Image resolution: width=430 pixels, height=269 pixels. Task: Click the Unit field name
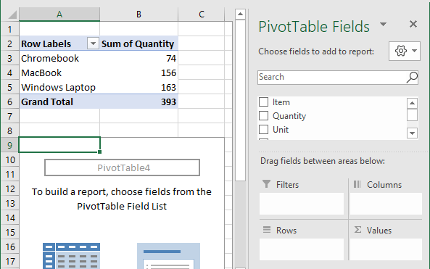pyautogui.click(x=281, y=130)
